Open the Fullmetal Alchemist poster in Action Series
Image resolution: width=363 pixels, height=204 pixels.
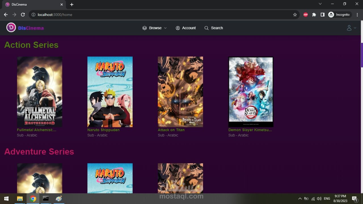point(39,92)
